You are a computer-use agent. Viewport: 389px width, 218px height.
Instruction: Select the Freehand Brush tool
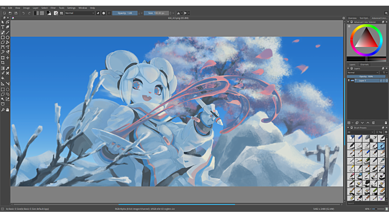coord(3,32)
